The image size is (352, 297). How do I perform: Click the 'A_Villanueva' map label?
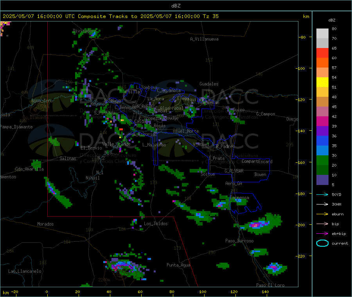point(204,39)
